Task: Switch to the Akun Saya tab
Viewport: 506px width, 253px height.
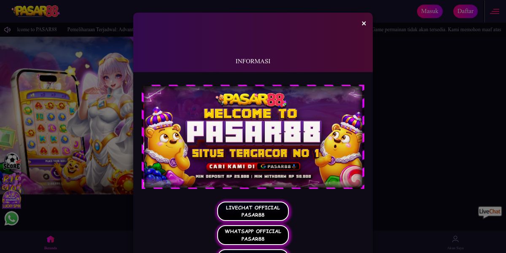Action: (455, 242)
